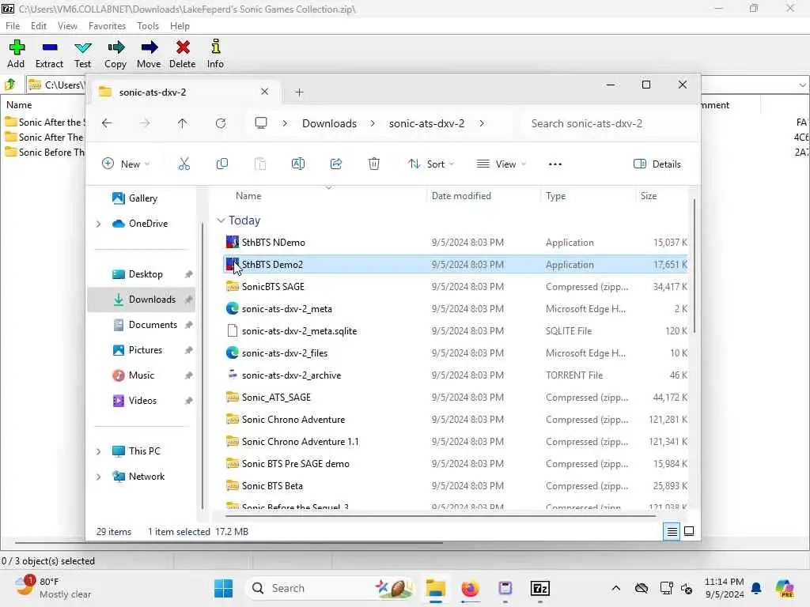This screenshot has width=810, height=607.
Task: Collapse the Today group
Action: [221, 221]
